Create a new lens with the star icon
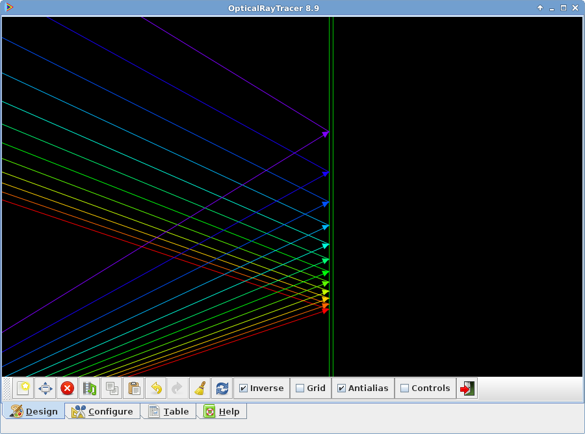This screenshot has width=585, height=434. (x=23, y=388)
